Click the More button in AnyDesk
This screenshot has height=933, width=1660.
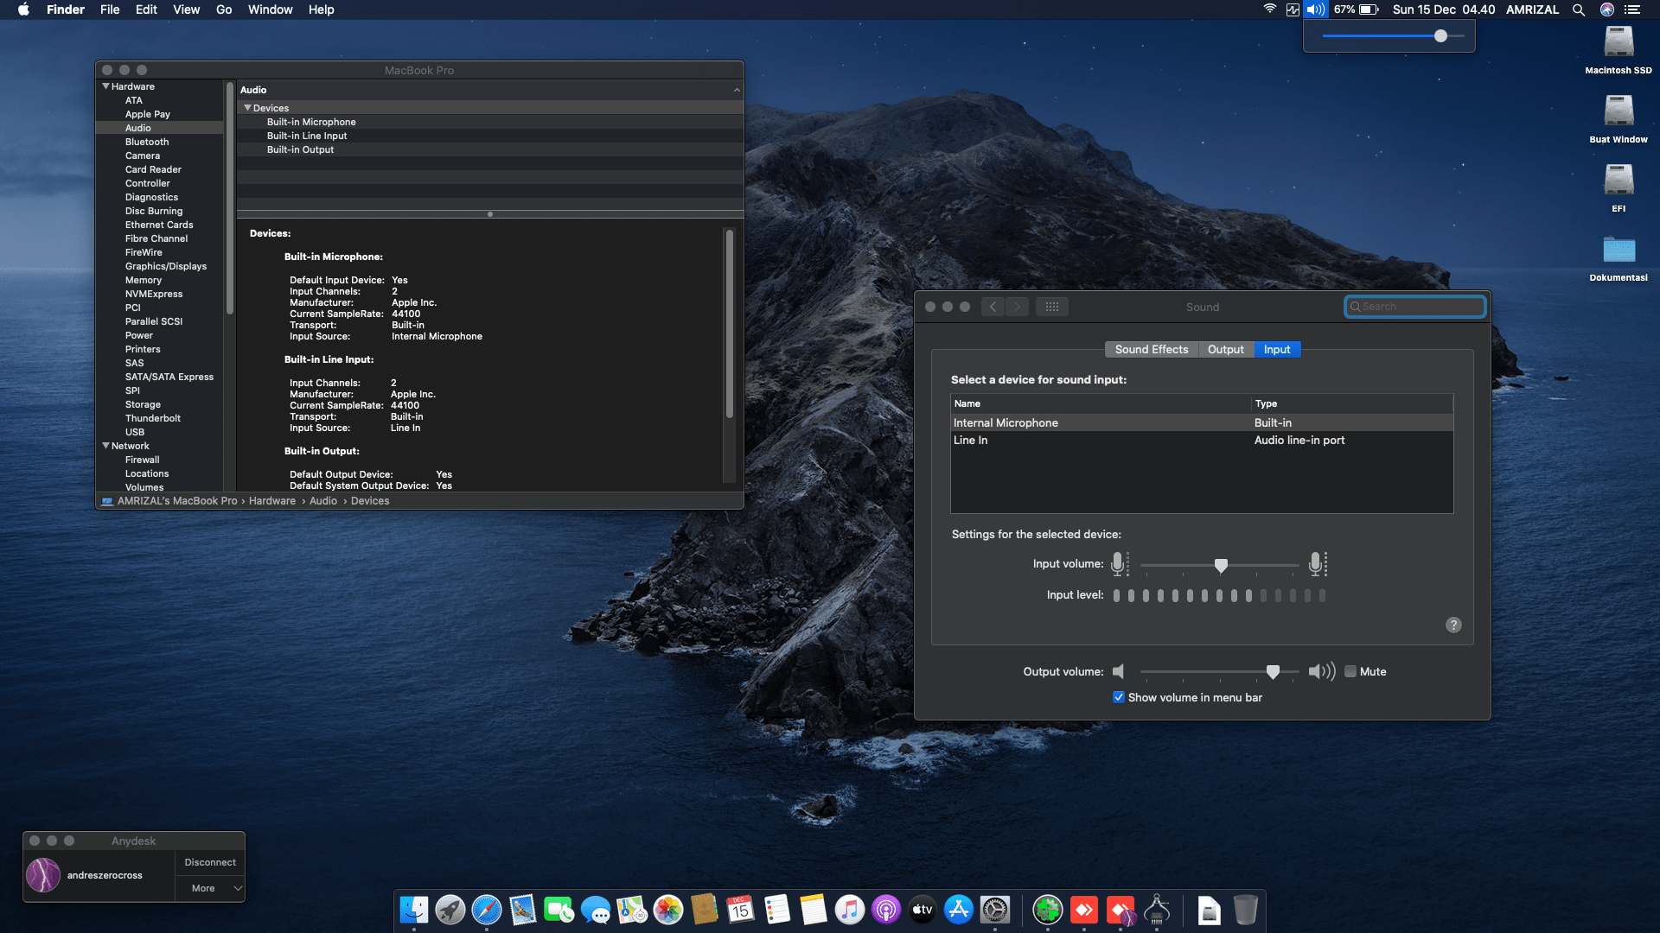[x=202, y=887]
